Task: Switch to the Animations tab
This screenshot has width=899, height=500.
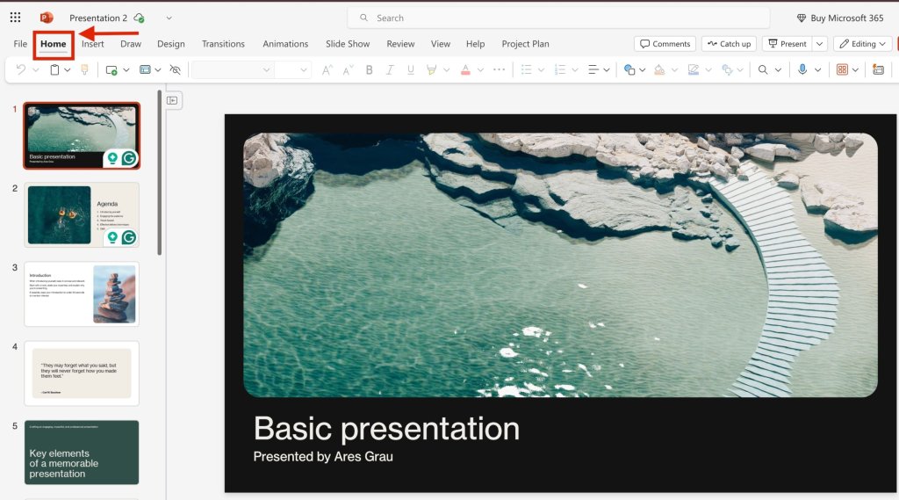Action: (285, 44)
